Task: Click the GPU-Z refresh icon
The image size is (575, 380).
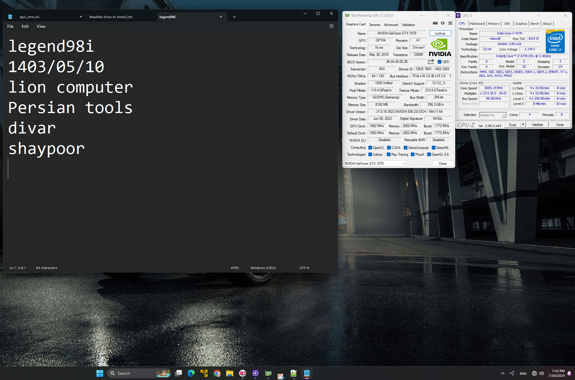Action: pos(443,23)
